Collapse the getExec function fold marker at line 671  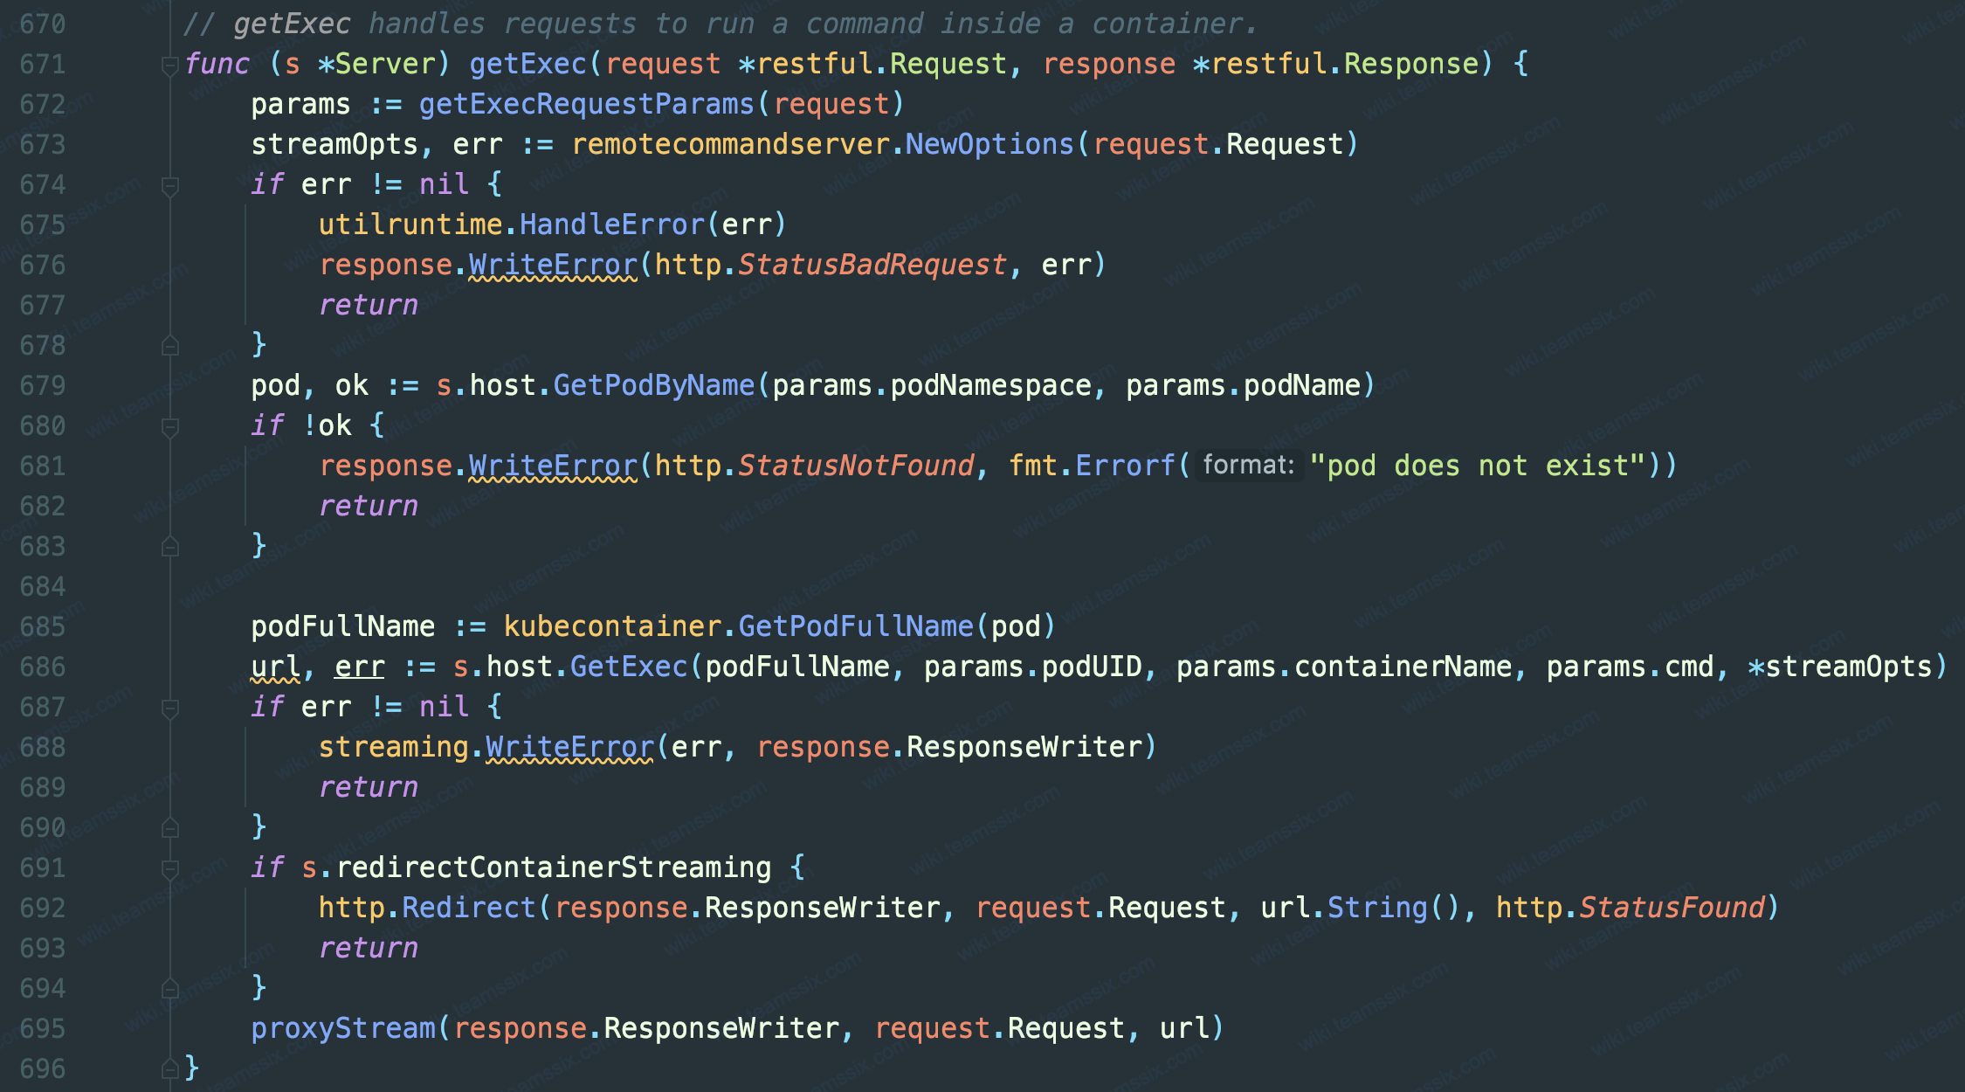click(x=170, y=66)
